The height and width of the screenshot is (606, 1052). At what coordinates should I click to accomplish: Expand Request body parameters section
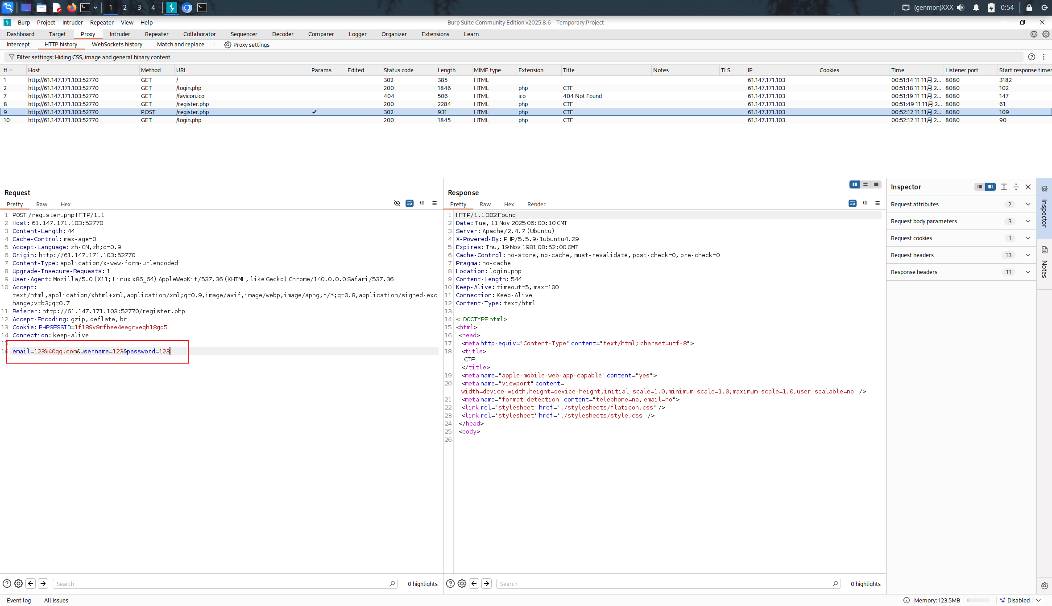point(1028,221)
